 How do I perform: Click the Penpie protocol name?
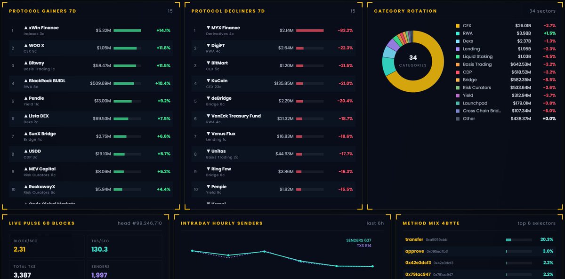[219, 187]
